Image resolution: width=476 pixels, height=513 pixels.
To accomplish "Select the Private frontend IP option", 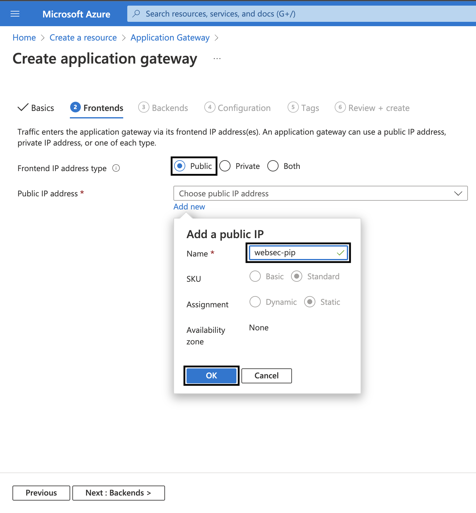I will pyautogui.click(x=225, y=166).
